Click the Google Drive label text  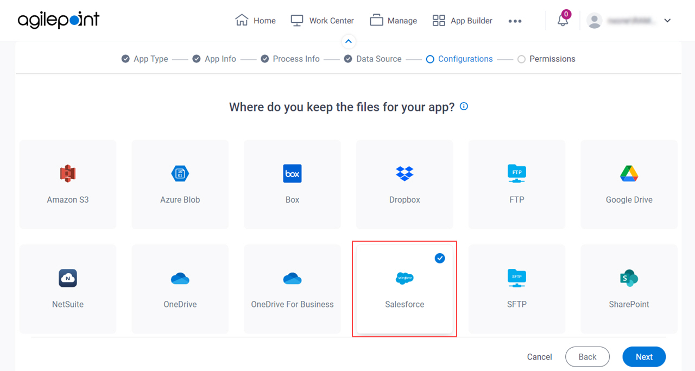(629, 200)
